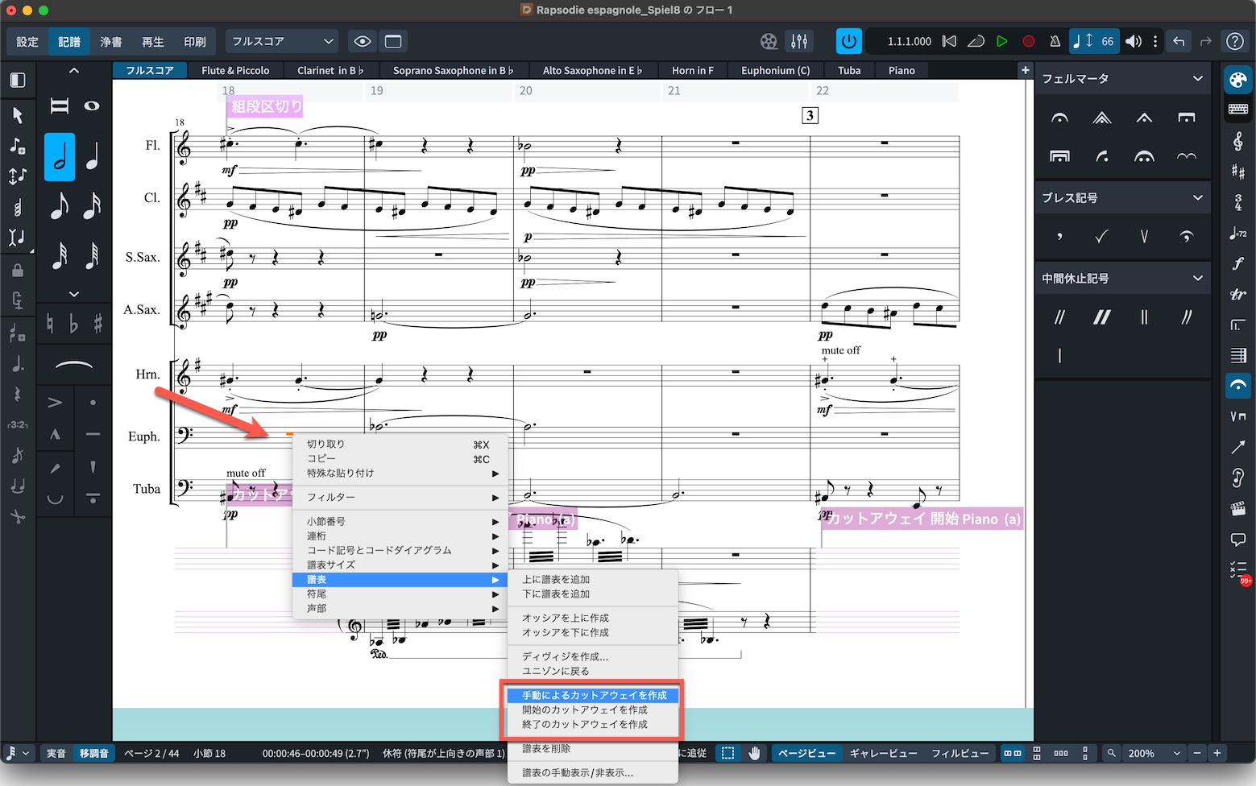Select the half note duration
This screenshot has width=1256, height=786.
pyautogui.click(x=60, y=156)
